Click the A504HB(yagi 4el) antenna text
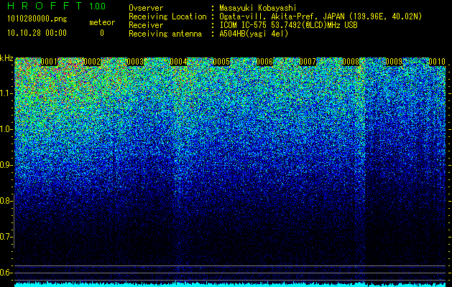 coord(254,34)
